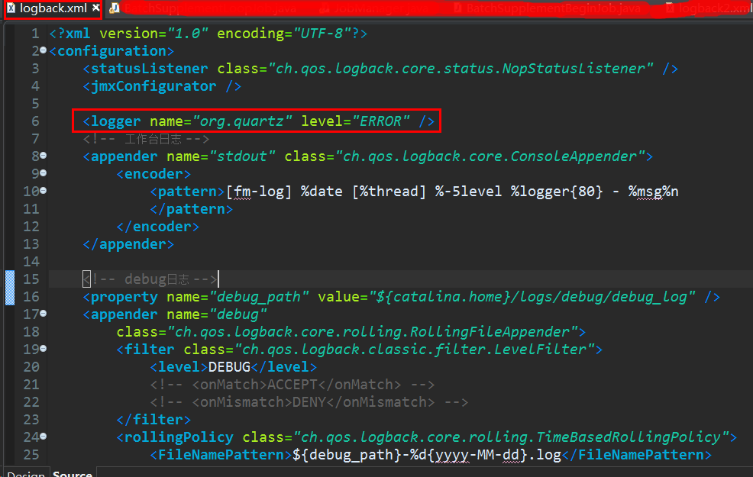Click the statusListener tag name on line 3
The height and width of the screenshot is (477, 753).
pos(150,69)
